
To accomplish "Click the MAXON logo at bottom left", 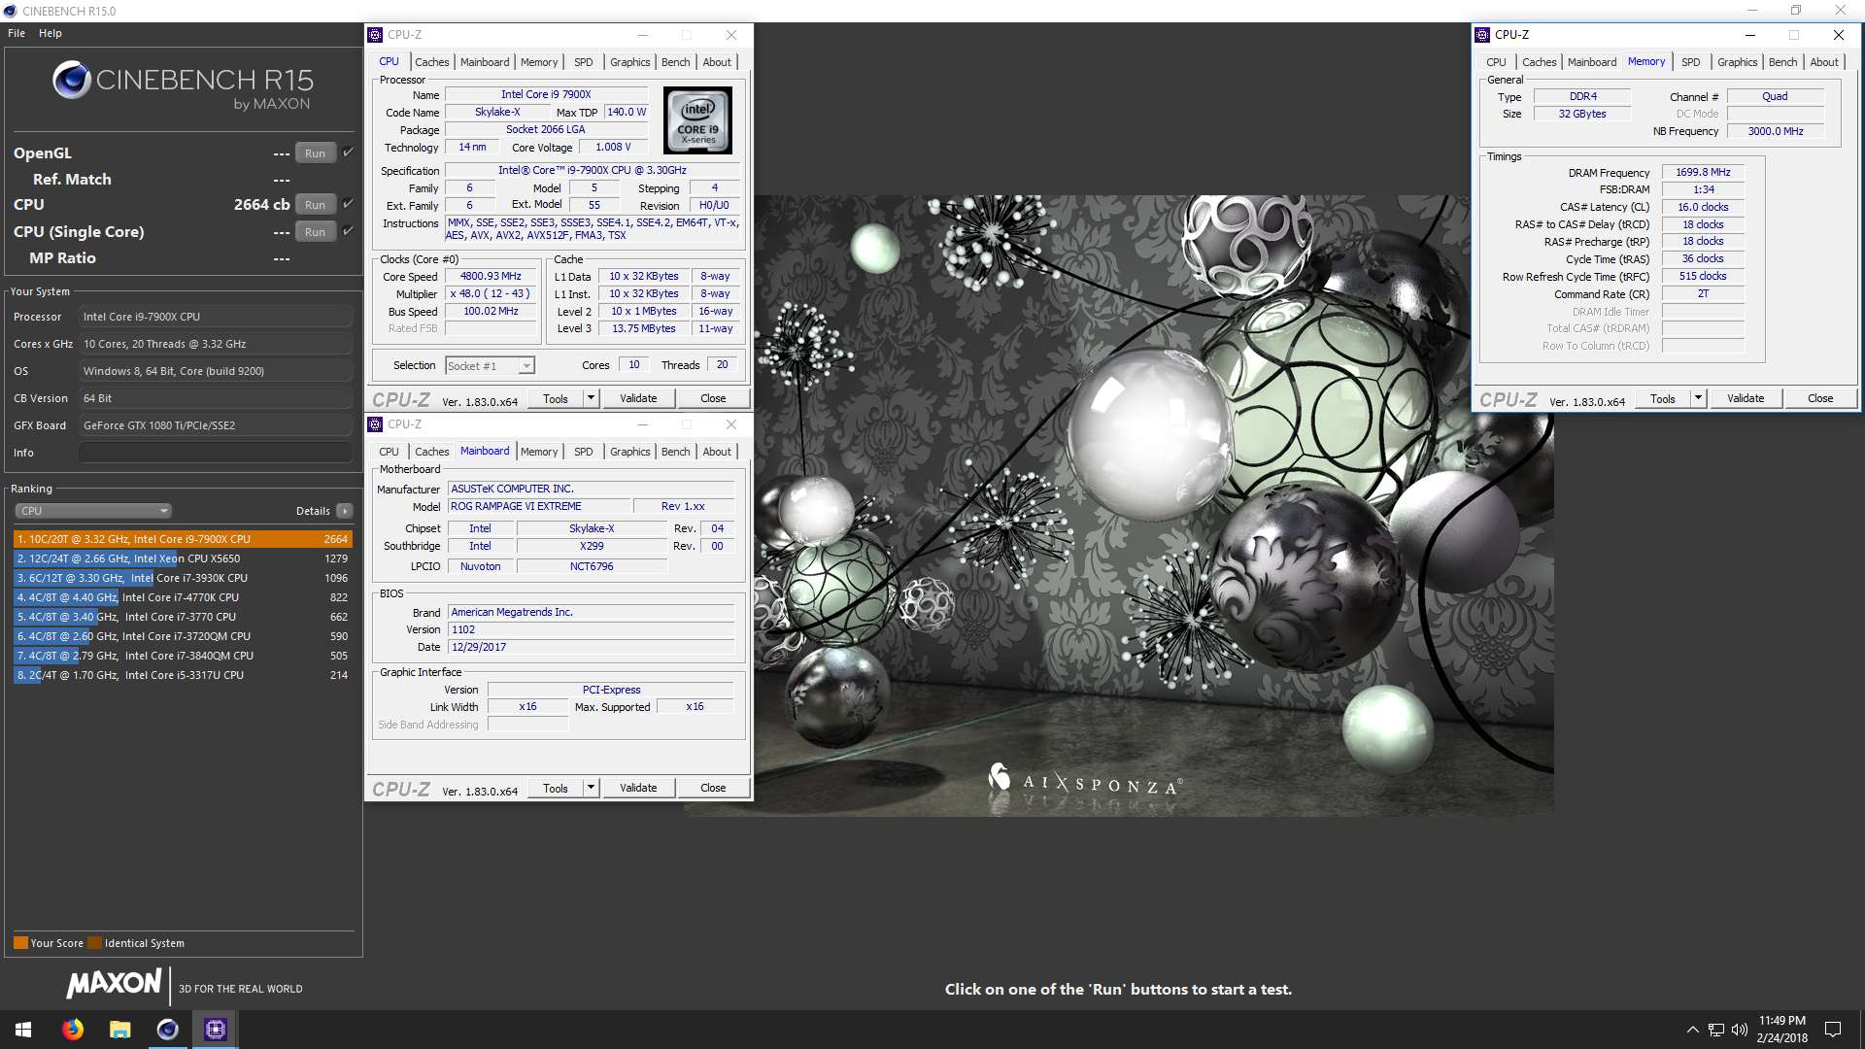I will coord(114,984).
